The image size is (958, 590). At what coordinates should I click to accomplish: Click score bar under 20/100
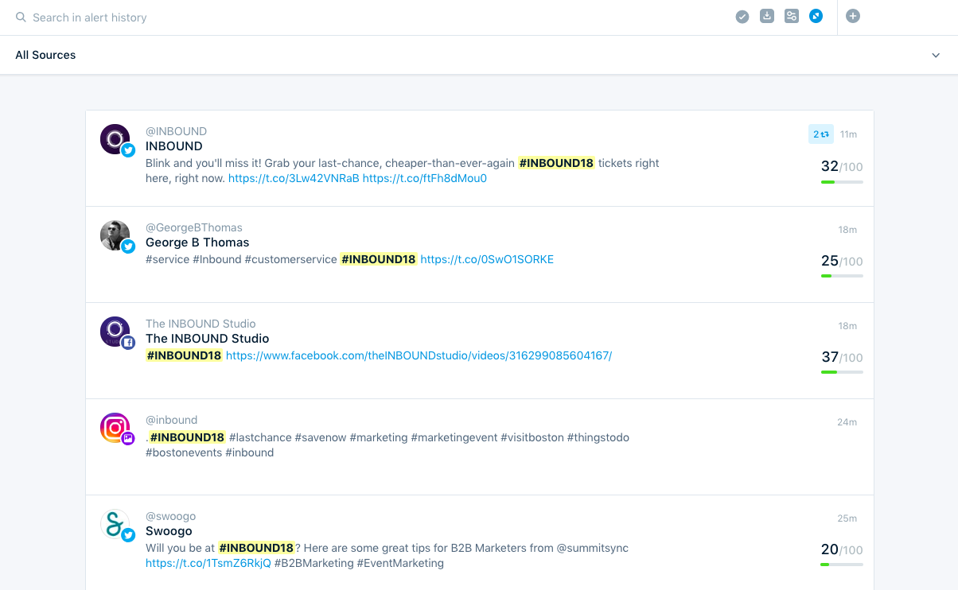pos(842,565)
